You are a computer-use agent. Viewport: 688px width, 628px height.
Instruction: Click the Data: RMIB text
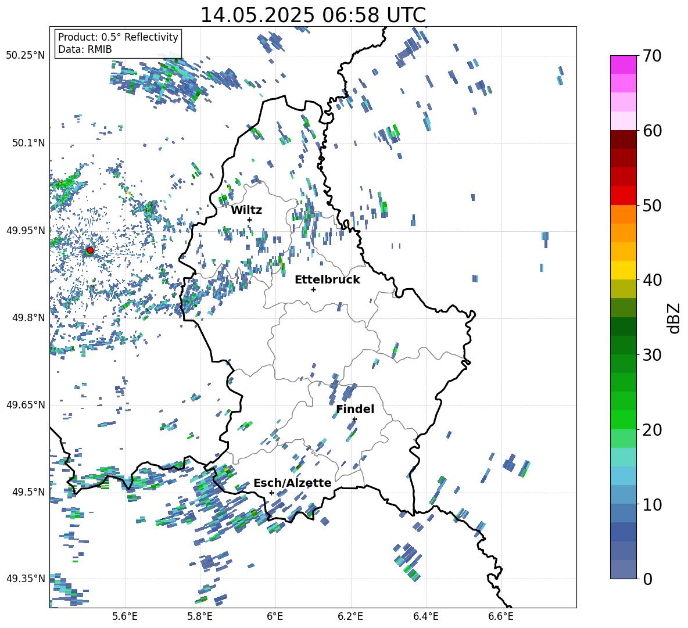tap(85, 49)
